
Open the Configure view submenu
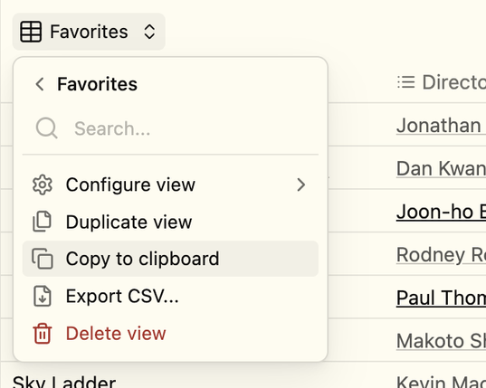(170, 185)
